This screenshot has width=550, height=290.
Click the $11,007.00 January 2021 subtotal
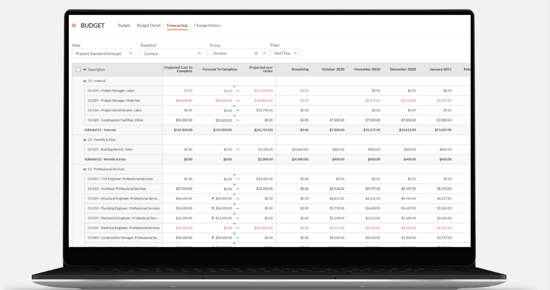[443, 130]
